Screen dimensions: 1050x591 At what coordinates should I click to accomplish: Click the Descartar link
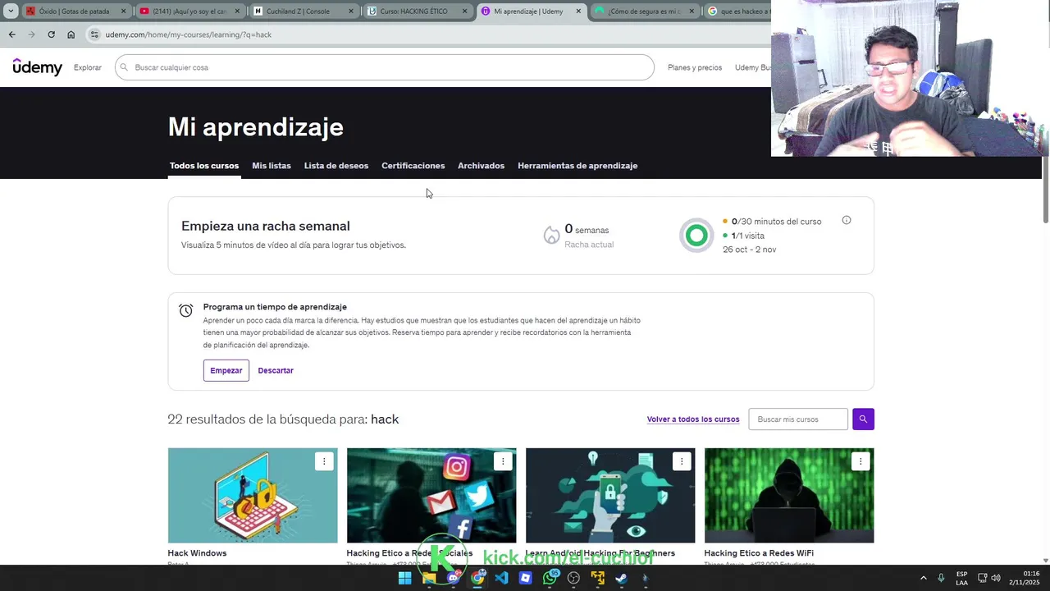click(x=276, y=370)
